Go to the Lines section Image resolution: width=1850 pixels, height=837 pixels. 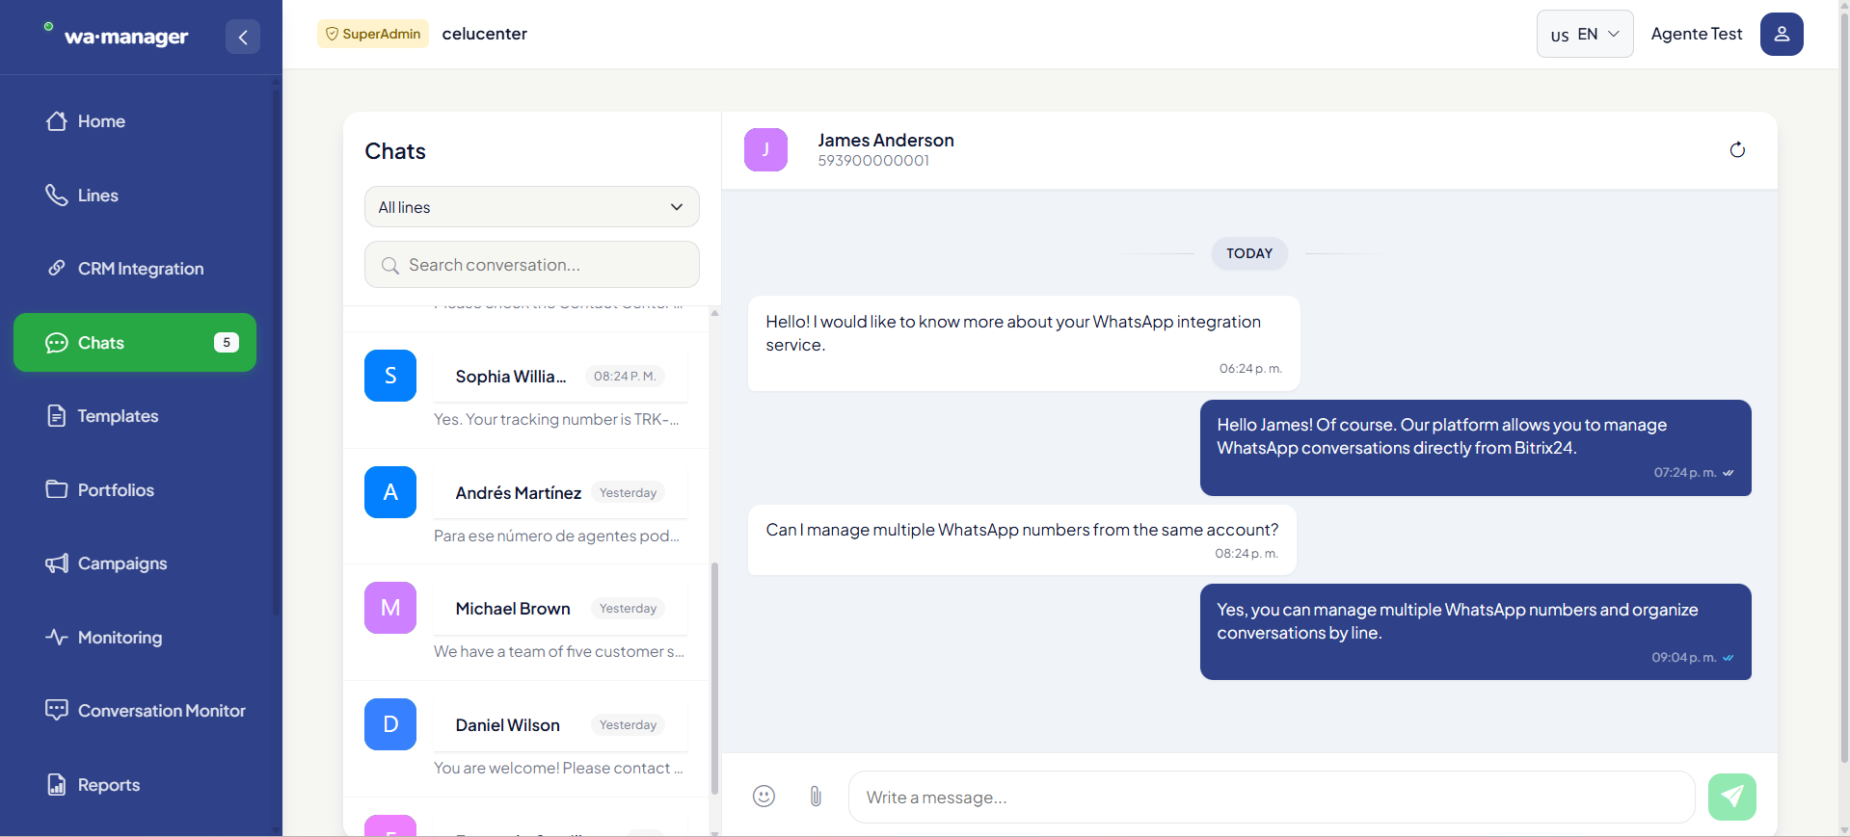click(x=135, y=196)
